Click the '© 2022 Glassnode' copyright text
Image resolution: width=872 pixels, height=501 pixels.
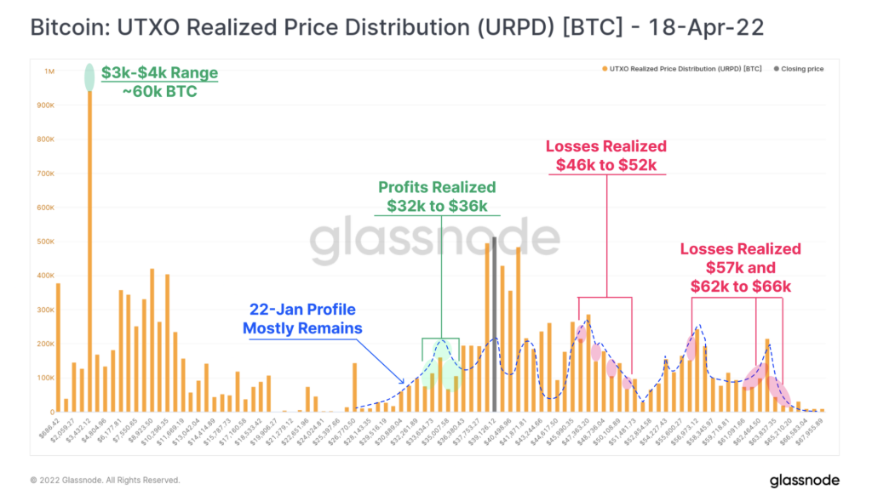(105, 481)
